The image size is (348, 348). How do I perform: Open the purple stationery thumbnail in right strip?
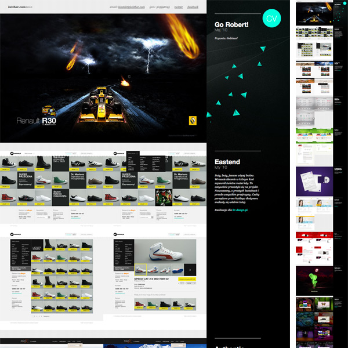click(314, 182)
